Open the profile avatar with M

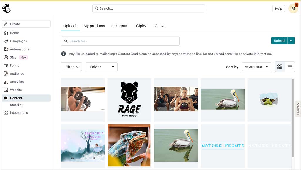(x=293, y=8)
